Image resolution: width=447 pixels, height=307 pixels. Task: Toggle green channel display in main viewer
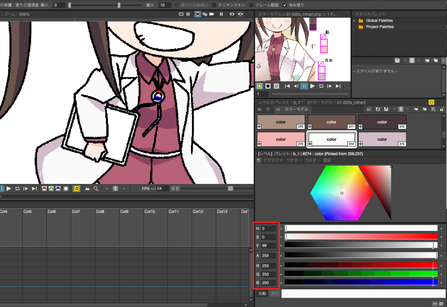[51, 189]
